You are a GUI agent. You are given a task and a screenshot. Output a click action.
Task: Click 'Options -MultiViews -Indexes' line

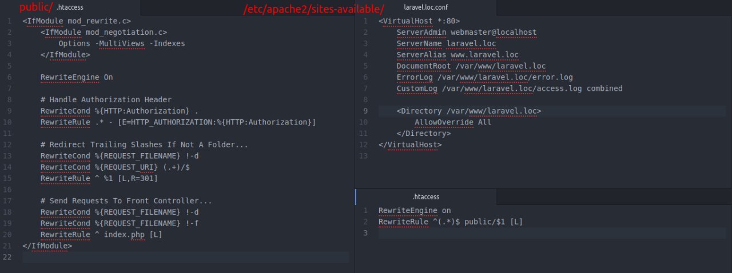pyautogui.click(x=122, y=43)
